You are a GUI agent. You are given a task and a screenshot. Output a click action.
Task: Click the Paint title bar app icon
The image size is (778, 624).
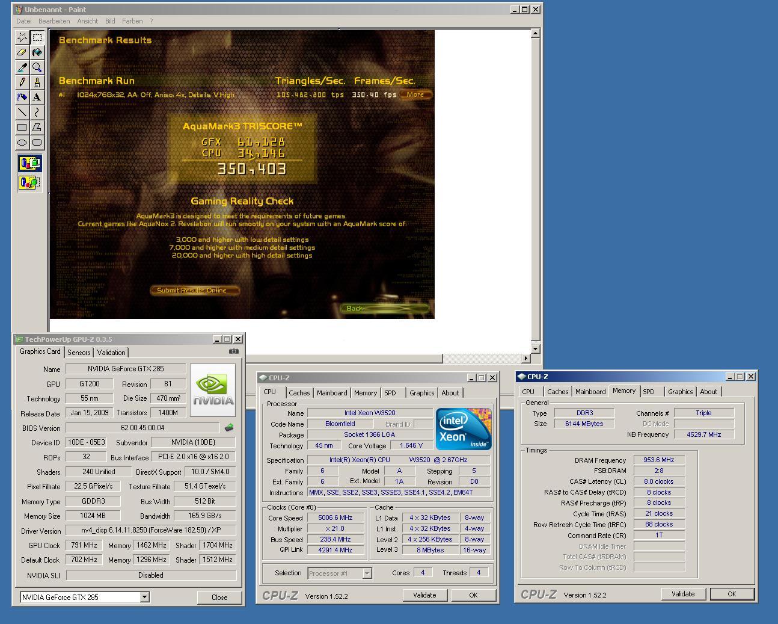click(x=19, y=10)
